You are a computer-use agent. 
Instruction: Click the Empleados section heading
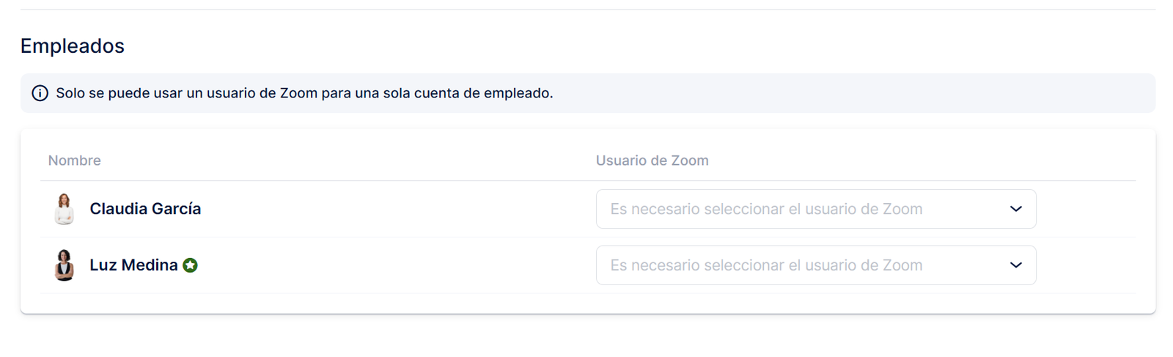[x=73, y=46]
